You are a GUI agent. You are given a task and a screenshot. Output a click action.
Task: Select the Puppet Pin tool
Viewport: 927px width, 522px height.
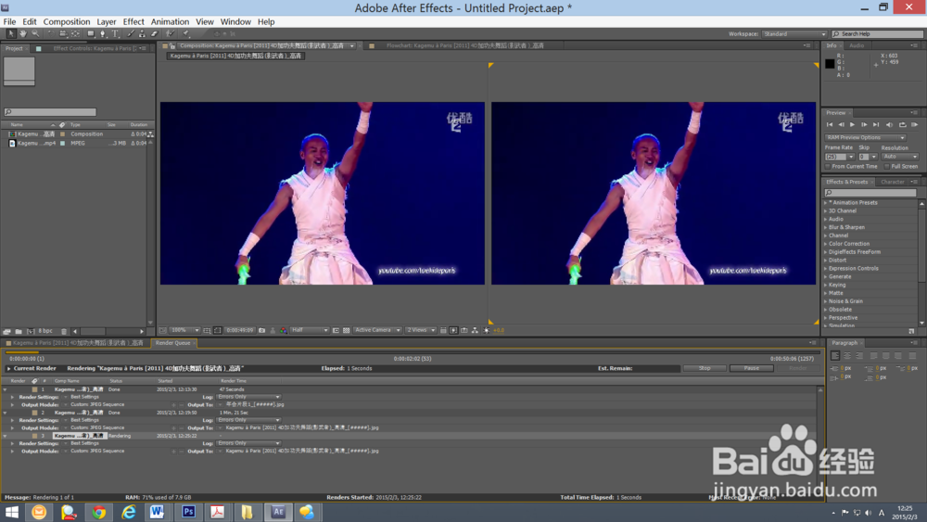pyautogui.click(x=185, y=33)
